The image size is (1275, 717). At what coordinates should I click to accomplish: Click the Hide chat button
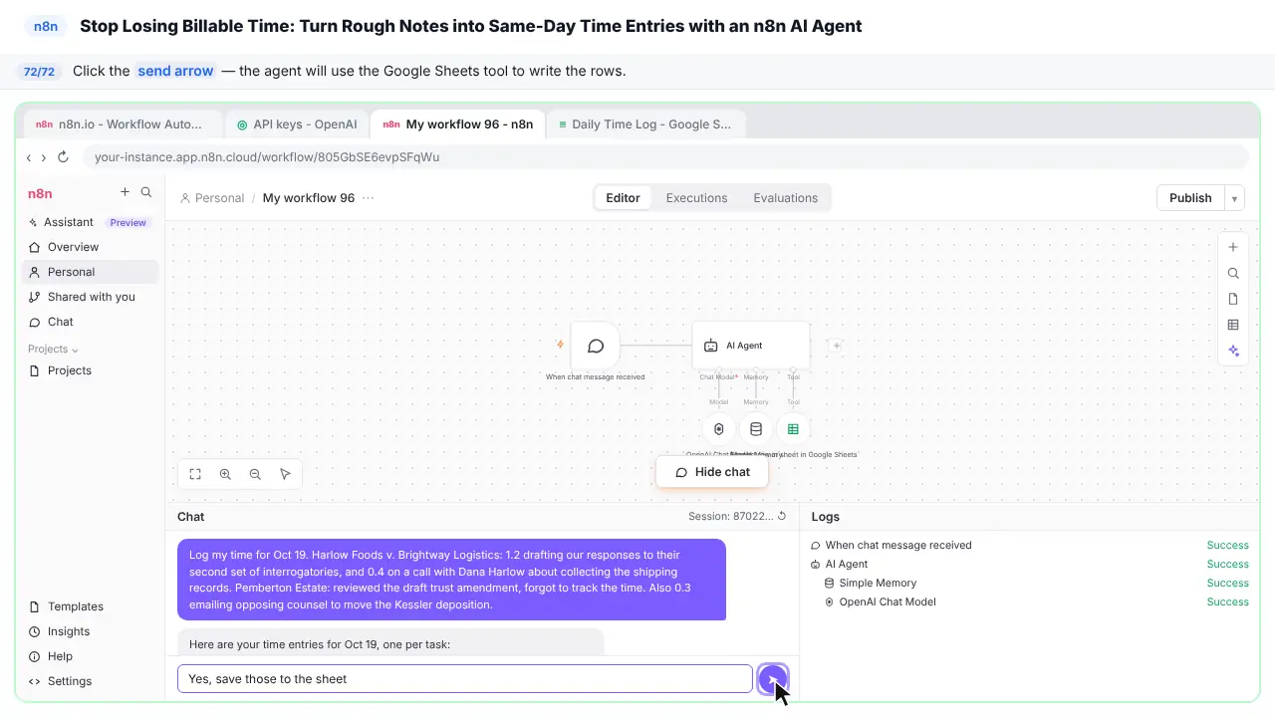[x=712, y=472]
